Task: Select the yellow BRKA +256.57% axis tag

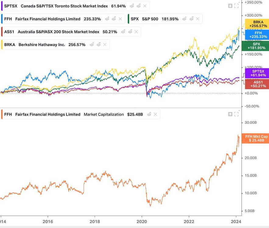Action: point(257,24)
